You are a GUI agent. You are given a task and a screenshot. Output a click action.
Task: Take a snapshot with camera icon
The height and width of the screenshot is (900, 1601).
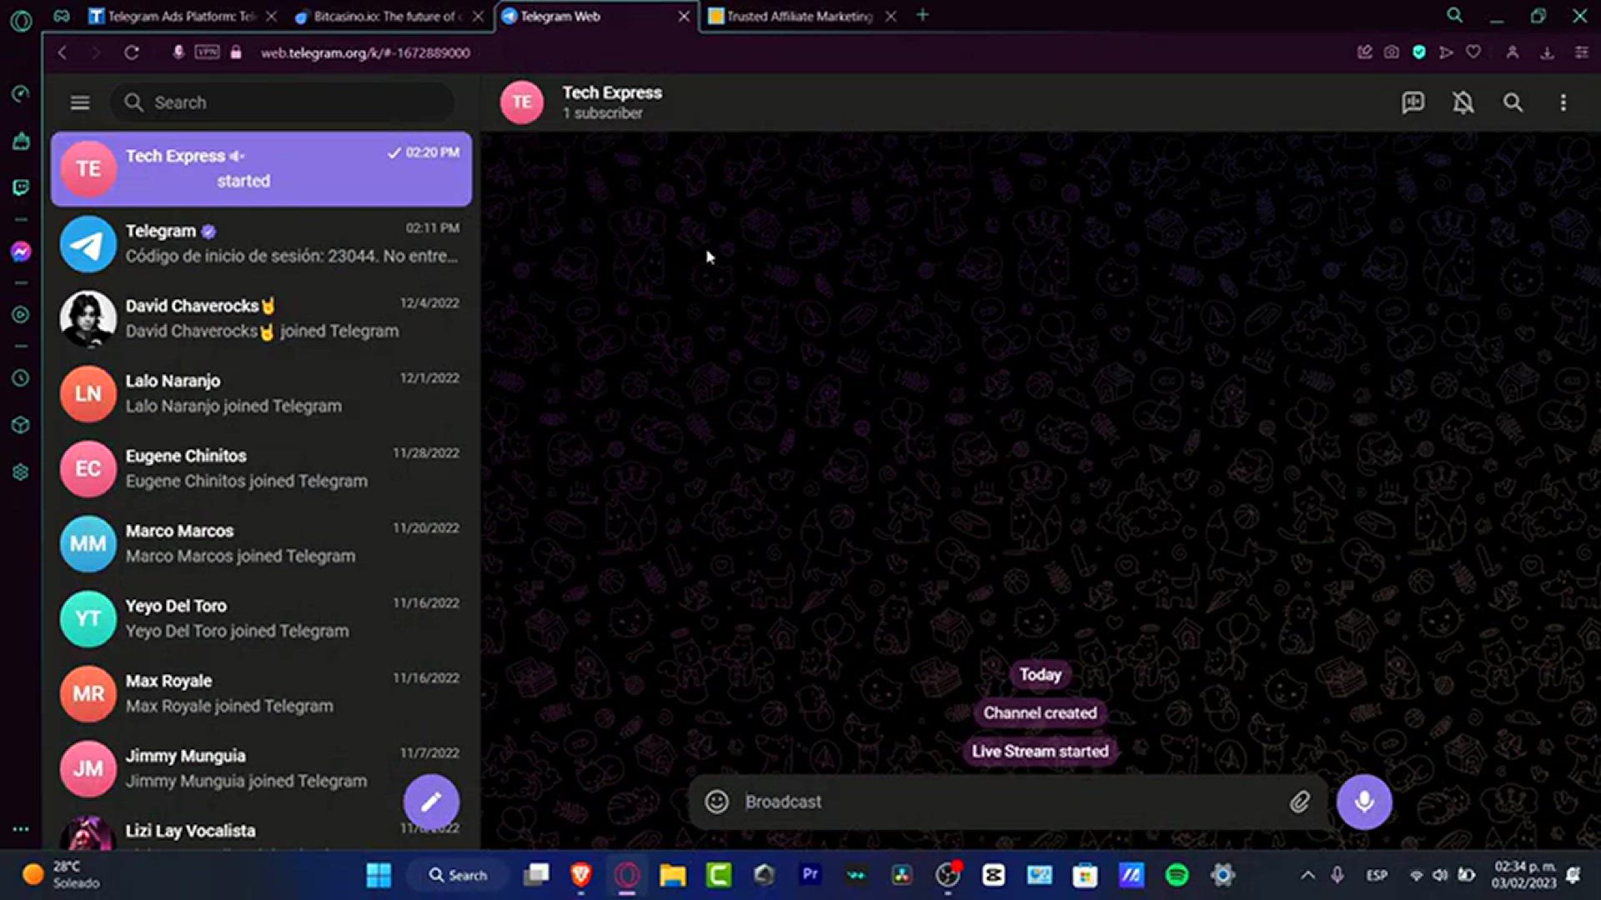pyautogui.click(x=1391, y=52)
